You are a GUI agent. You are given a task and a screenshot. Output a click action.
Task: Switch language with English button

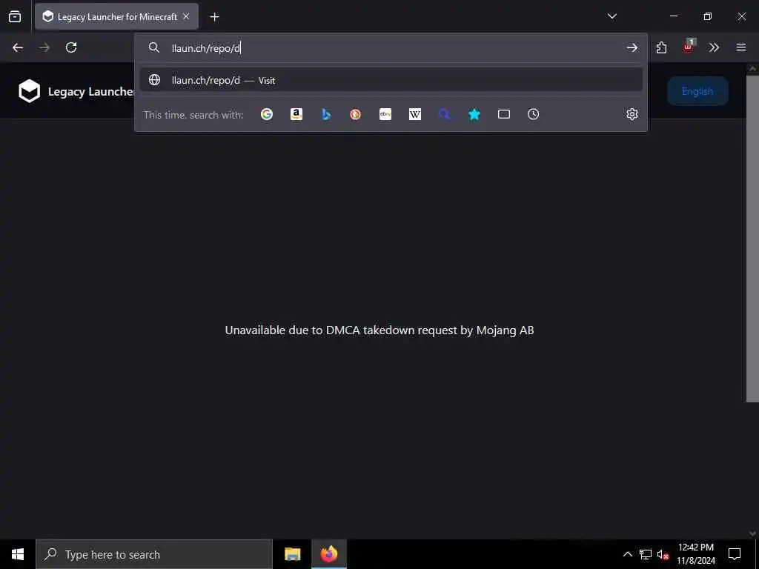point(697,91)
